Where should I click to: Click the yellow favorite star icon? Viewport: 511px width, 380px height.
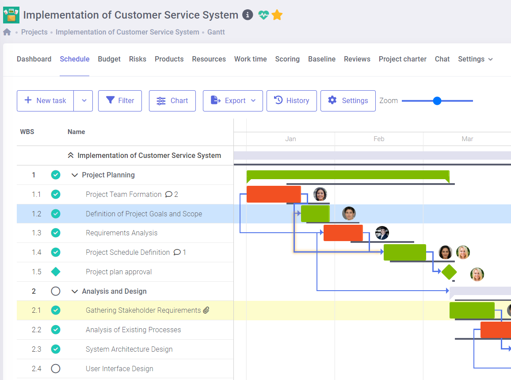point(277,15)
